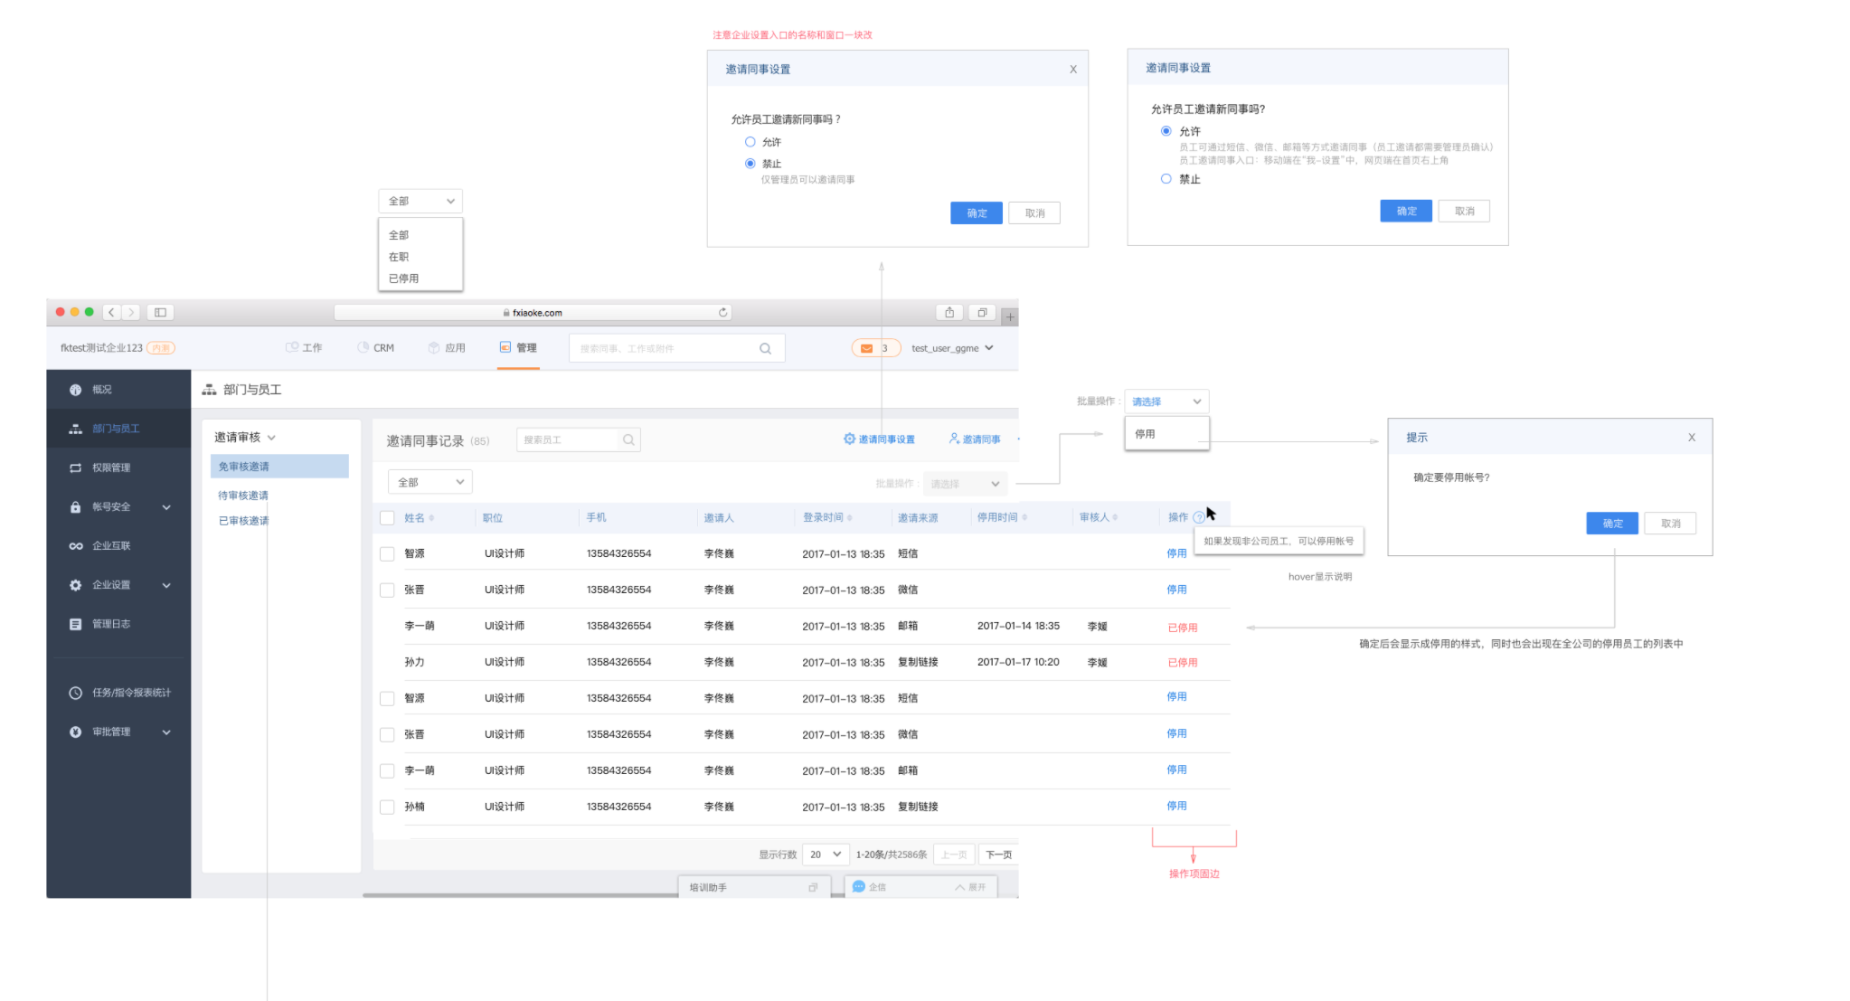
Task: Click the 企信 chat bubble icon
Action: pos(859,887)
